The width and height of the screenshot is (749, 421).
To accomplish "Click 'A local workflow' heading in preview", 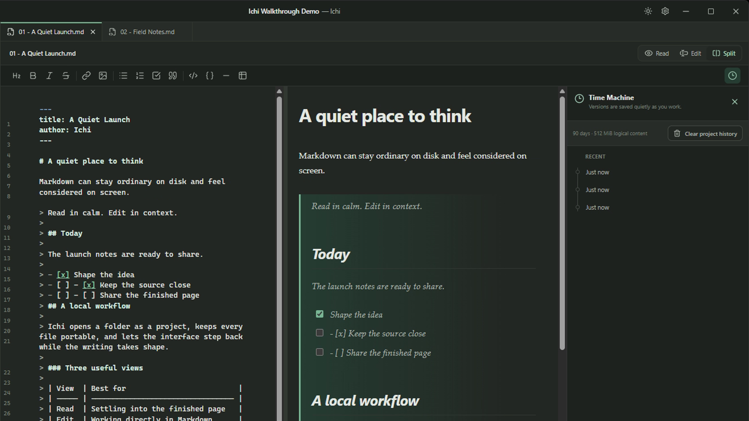I will 365,401.
